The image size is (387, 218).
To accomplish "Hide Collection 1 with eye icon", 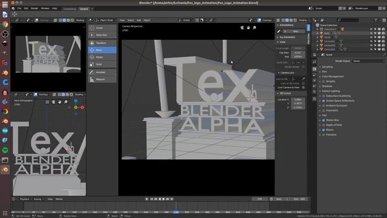I will point(371,29).
